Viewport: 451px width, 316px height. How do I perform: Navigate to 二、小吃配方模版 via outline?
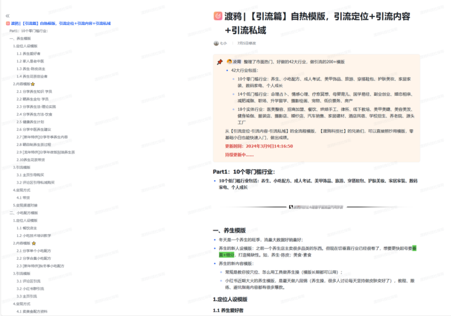pyautogui.click(x=24, y=212)
